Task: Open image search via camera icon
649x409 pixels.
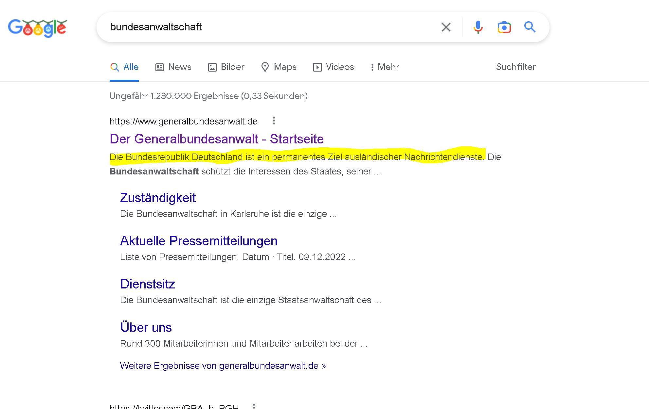Action: pos(504,27)
